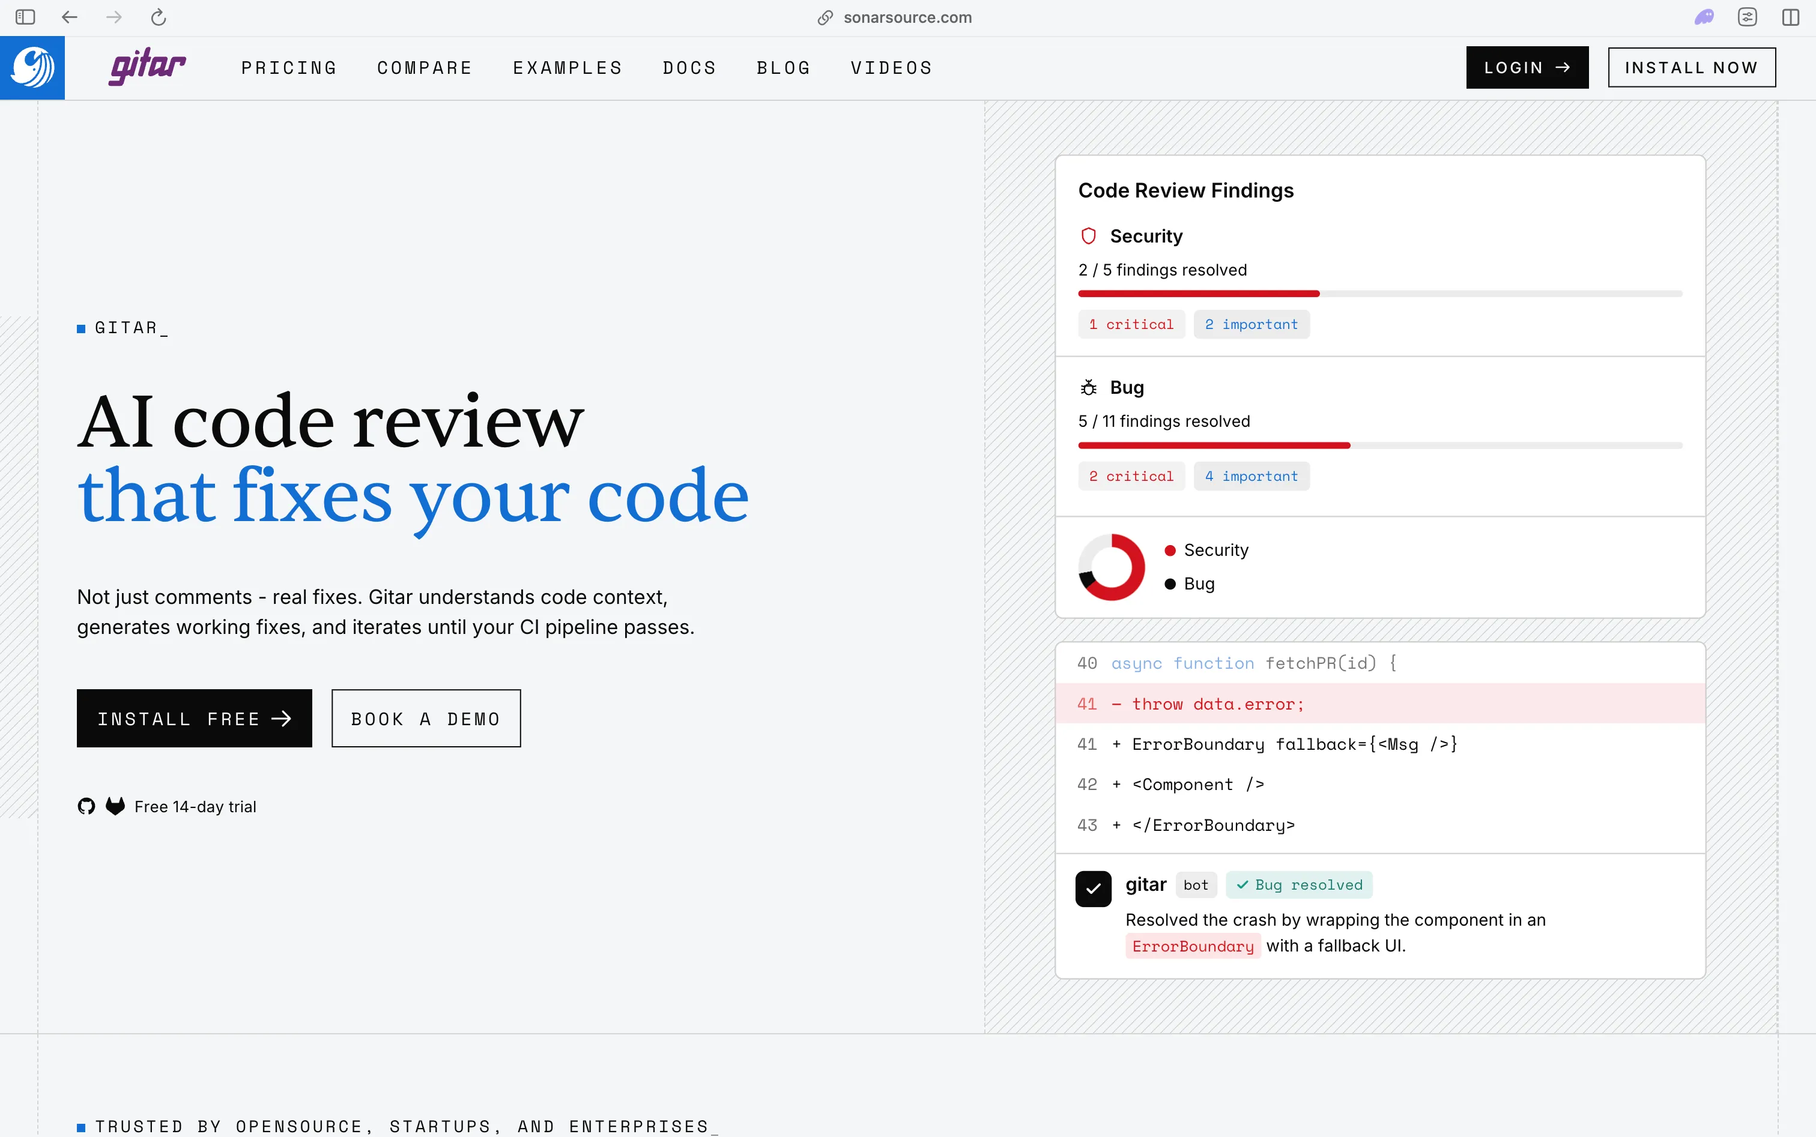The height and width of the screenshot is (1137, 1816).
Task: Click the Bug findings progress bar
Action: click(x=1379, y=445)
